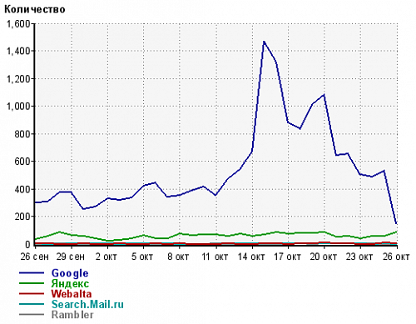
Task: Click the 1,200 y-axis label
Action: (x=18, y=79)
